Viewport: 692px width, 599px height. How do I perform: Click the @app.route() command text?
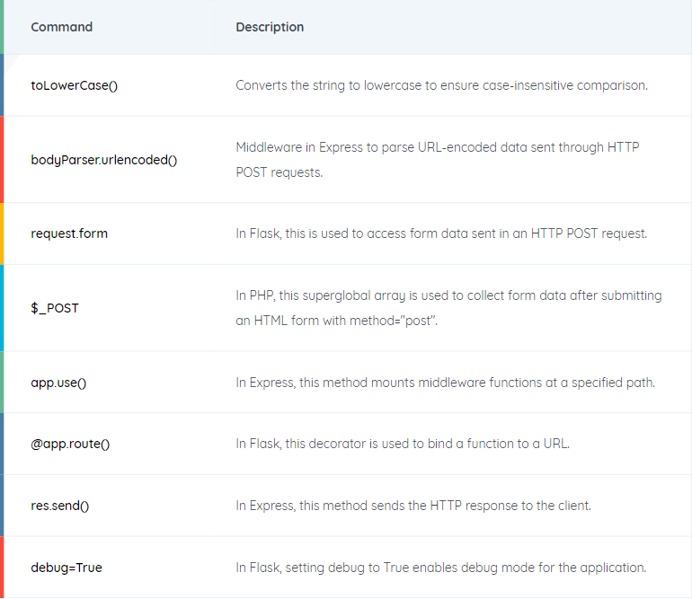[x=70, y=444]
